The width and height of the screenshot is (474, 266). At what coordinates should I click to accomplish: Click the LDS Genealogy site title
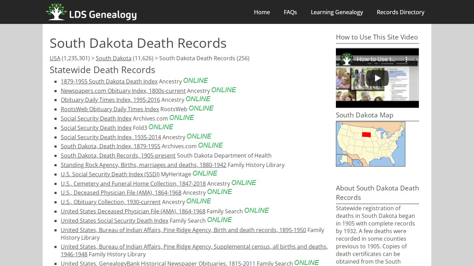tap(103, 15)
